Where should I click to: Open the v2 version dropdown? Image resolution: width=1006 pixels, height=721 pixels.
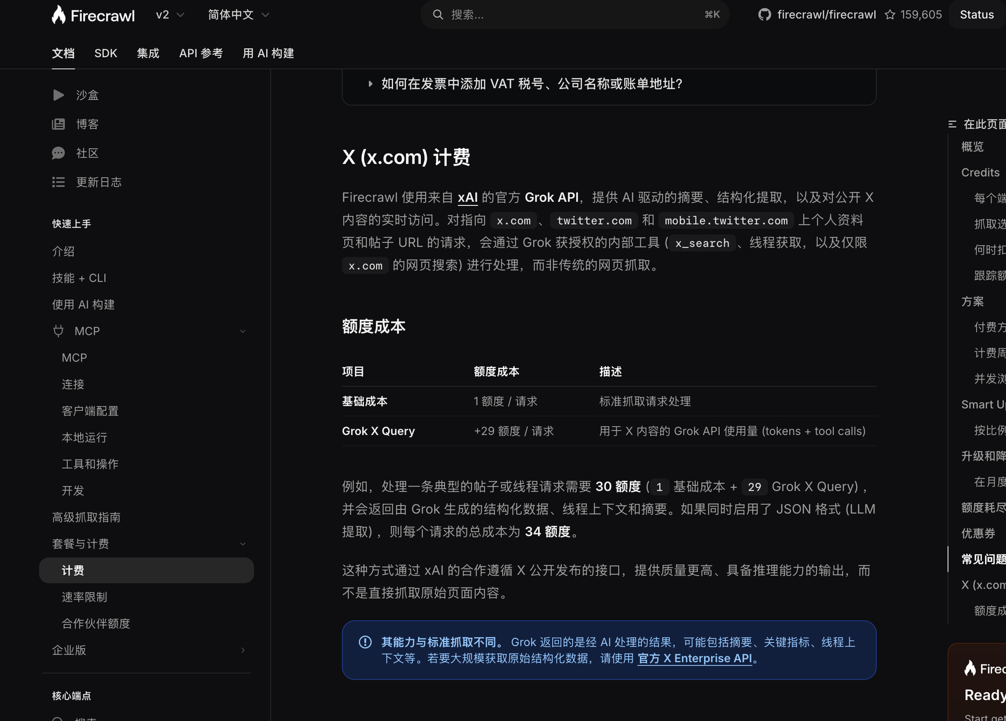[x=170, y=15]
